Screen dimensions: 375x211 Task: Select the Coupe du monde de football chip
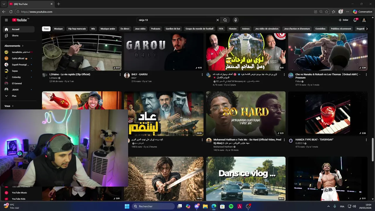(x=200, y=29)
